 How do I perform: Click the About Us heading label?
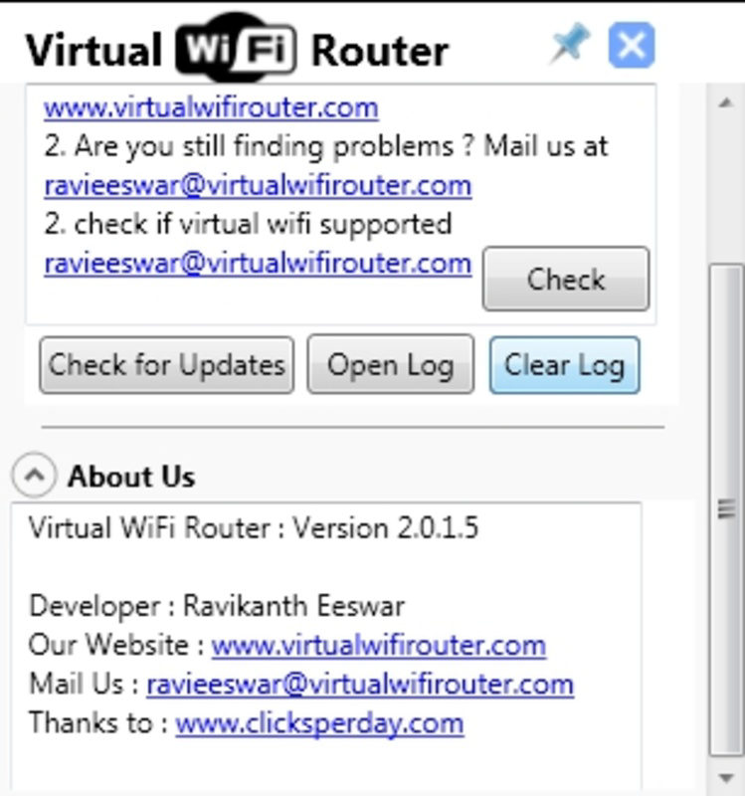point(131,477)
